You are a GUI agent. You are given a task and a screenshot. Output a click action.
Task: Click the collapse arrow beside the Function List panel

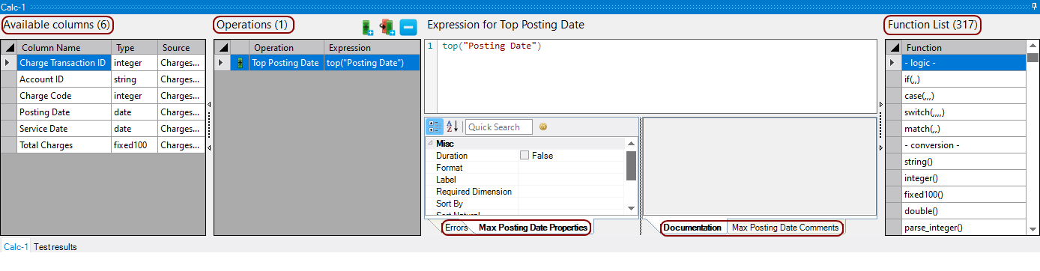881,104
